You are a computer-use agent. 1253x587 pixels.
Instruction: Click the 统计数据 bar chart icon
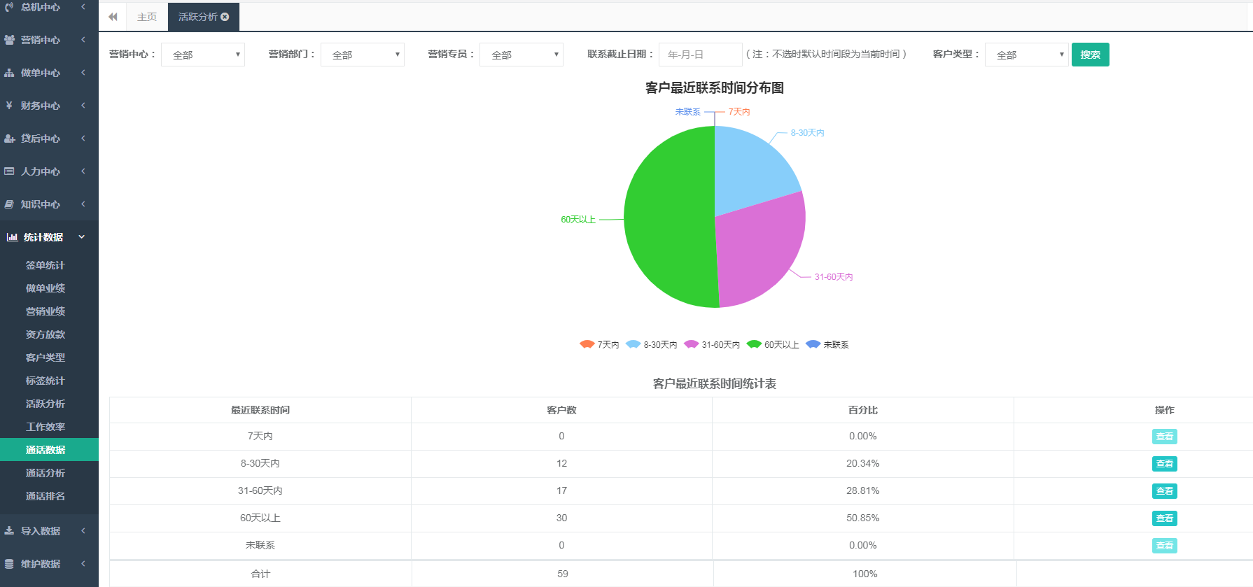tap(12, 237)
